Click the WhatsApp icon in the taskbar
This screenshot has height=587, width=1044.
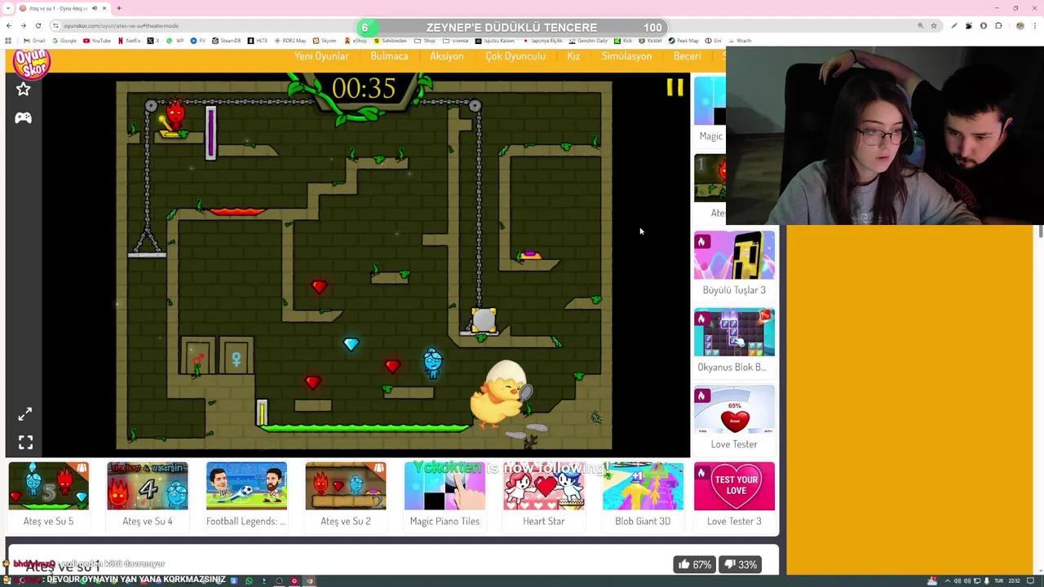[249, 581]
